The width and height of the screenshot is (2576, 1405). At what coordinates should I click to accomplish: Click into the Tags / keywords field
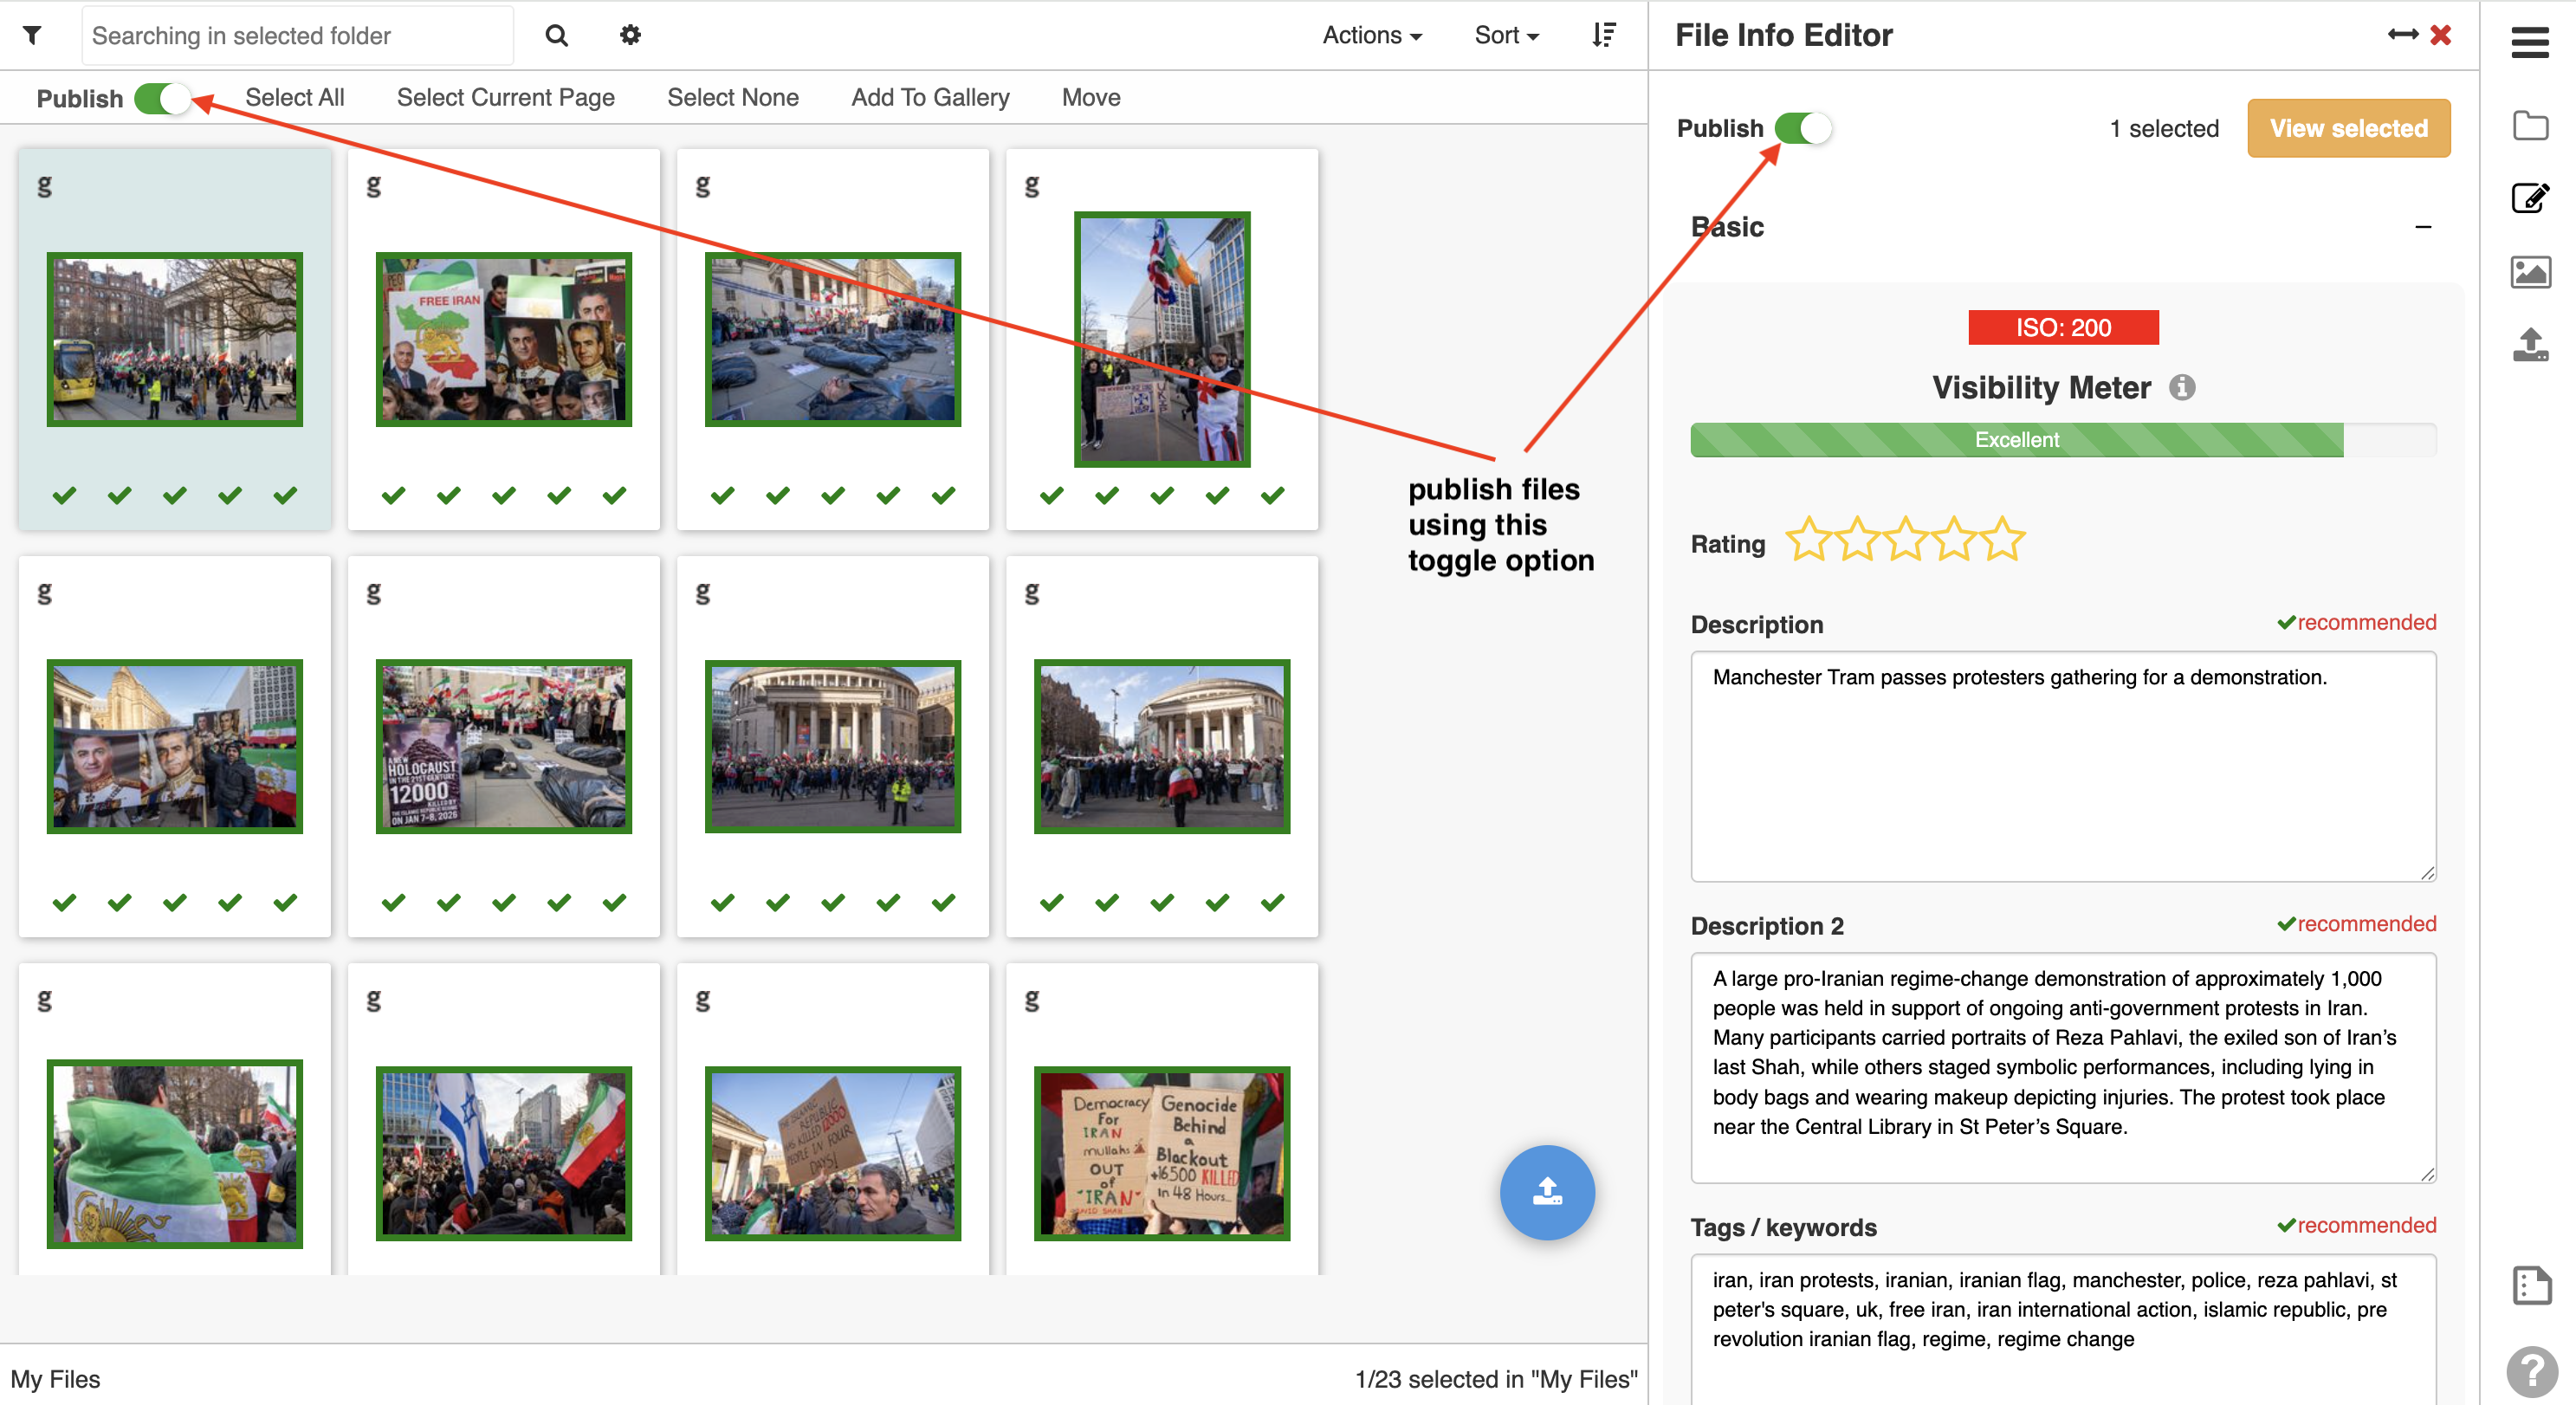(x=2062, y=1328)
